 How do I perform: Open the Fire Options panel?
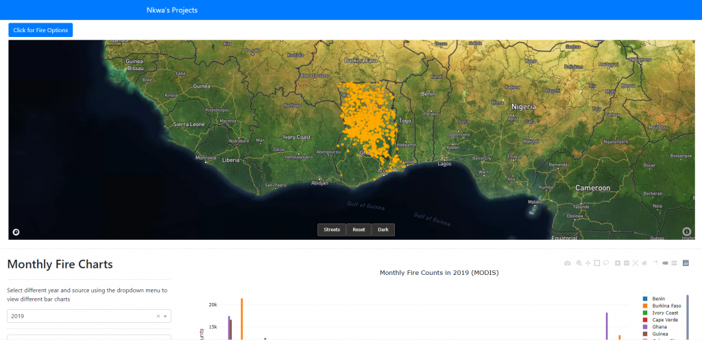click(x=40, y=30)
